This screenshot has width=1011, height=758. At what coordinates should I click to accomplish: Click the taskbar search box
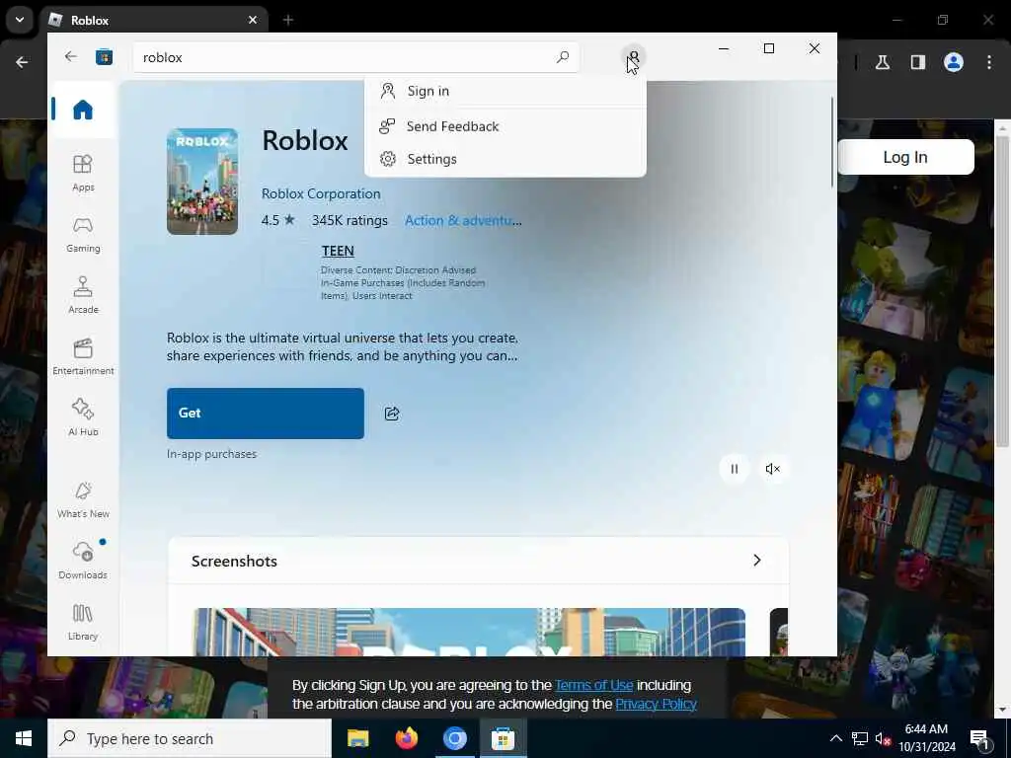click(x=190, y=738)
